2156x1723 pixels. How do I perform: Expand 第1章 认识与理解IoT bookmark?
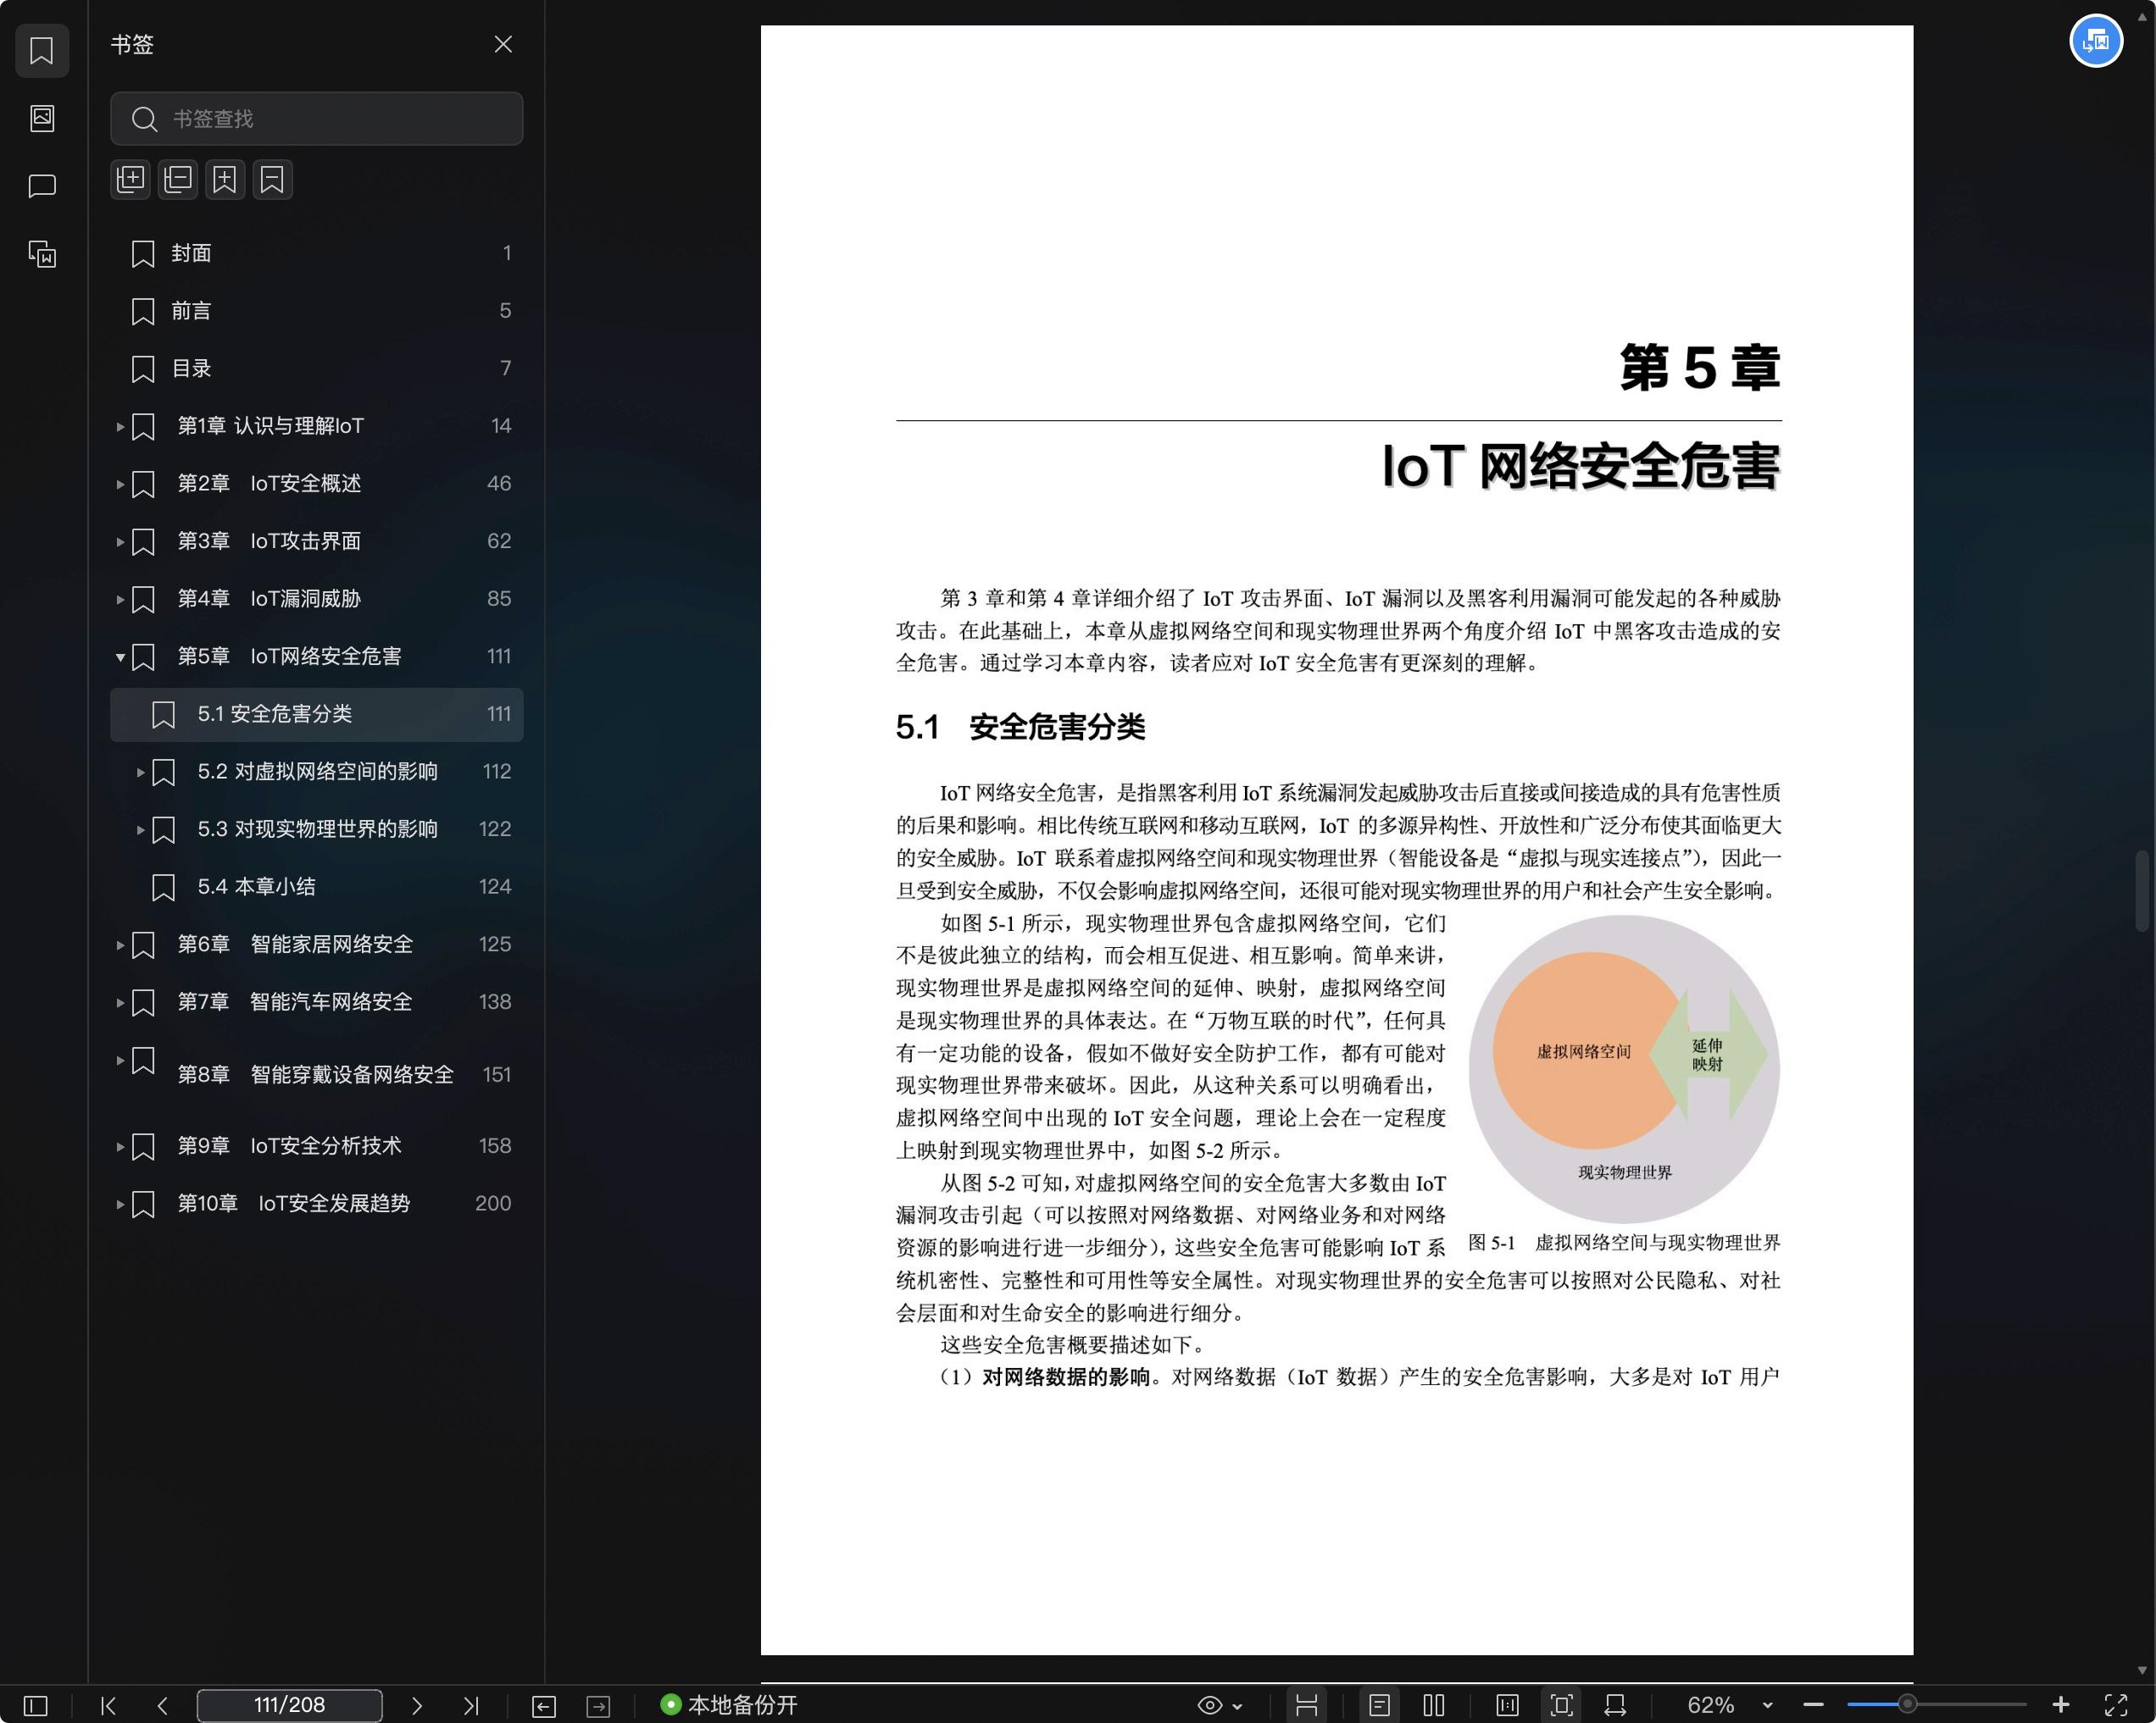pyautogui.click(x=120, y=427)
